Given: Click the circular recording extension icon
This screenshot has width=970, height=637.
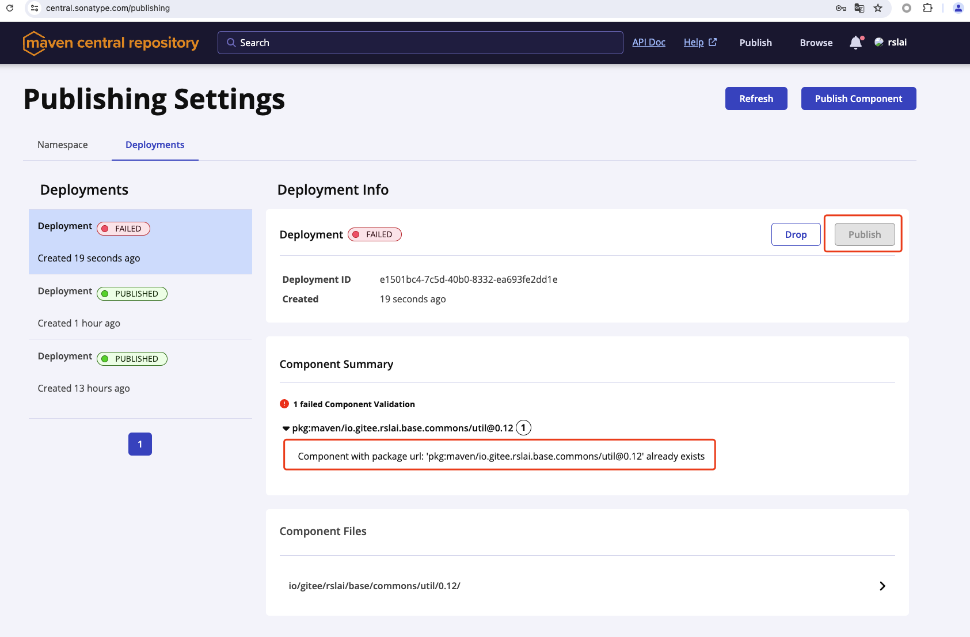Looking at the screenshot, I should click(907, 8).
